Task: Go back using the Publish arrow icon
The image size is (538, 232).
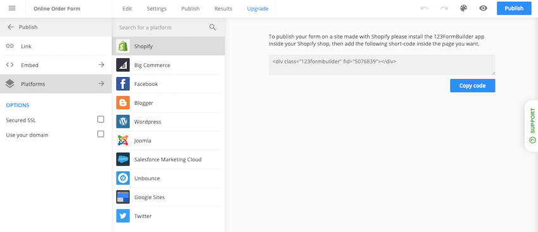Action: 10,27
